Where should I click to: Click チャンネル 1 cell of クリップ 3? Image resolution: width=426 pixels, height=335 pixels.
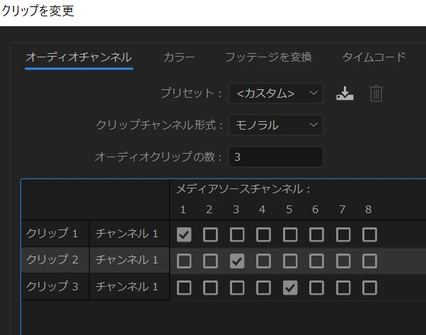[129, 287]
